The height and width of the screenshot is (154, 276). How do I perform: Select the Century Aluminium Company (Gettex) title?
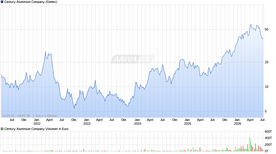(31, 2)
